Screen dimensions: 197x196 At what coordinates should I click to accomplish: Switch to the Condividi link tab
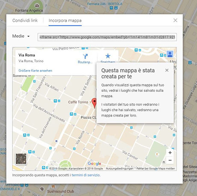coord(25,21)
